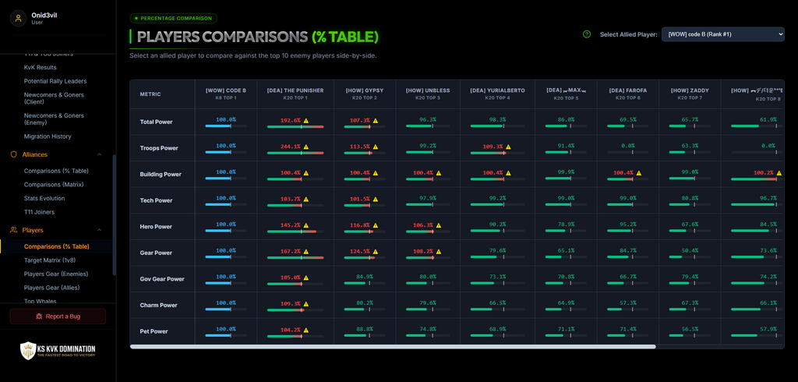Viewport: 798px width, 382px height.
Task: Click the Alliances shield icon in the sidebar
Action: pyautogui.click(x=14, y=154)
